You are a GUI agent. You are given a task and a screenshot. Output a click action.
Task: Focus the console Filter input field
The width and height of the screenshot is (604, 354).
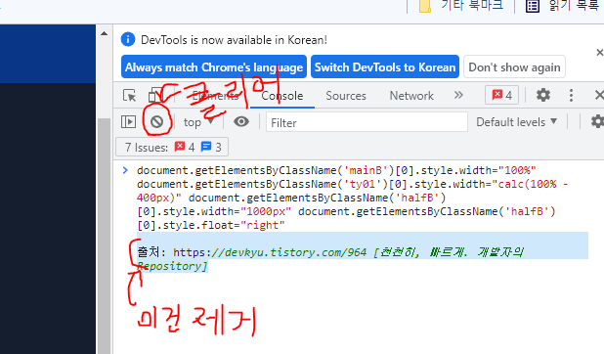coord(367,122)
